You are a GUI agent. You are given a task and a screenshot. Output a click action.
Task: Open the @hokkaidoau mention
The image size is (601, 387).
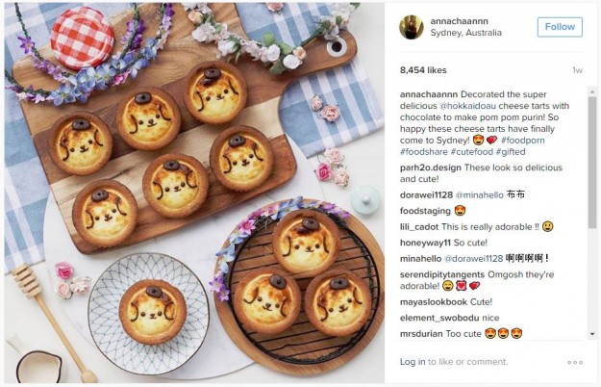476,106
